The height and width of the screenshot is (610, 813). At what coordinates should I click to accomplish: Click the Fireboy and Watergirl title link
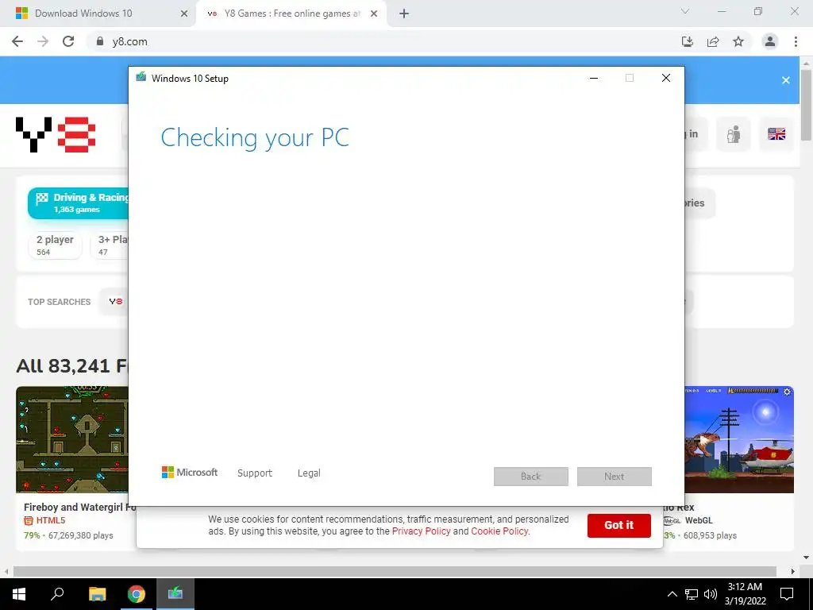point(80,507)
